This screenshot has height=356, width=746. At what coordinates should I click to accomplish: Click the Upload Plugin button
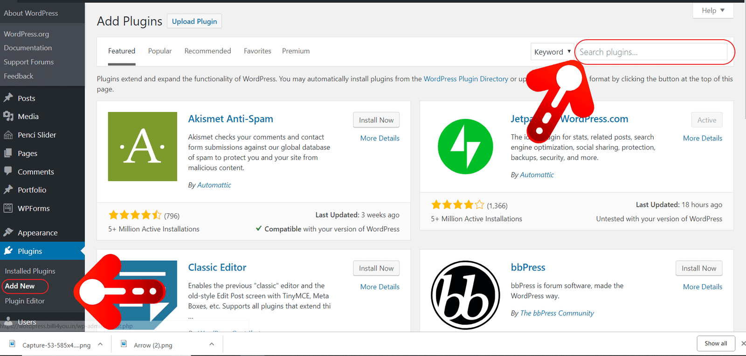pyautogui.click(x=194, y=21)
